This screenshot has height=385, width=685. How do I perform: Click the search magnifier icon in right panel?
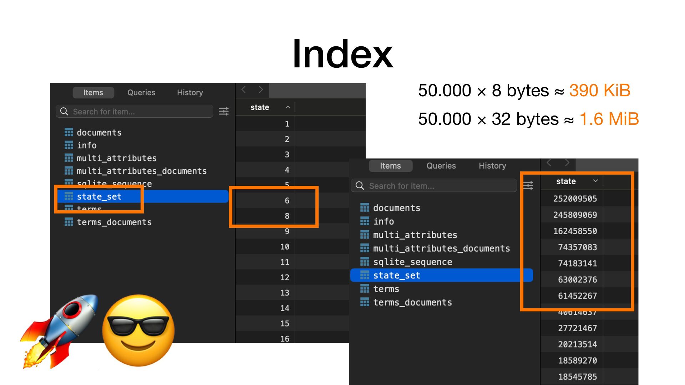360,186
